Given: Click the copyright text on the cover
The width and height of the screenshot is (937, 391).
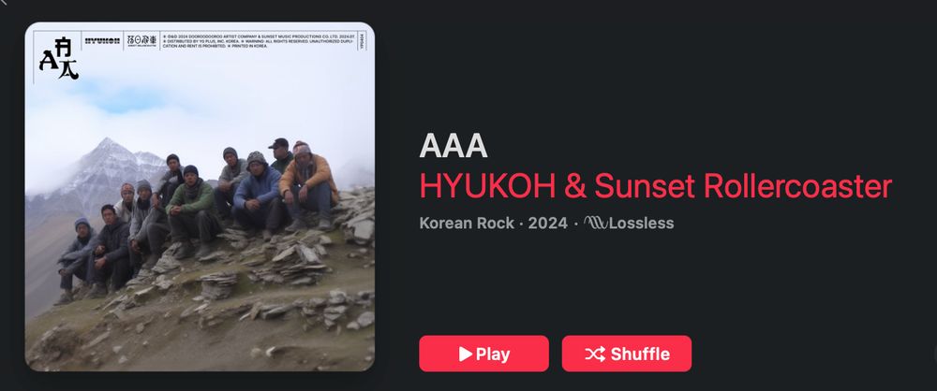Looking at the screenshot, I should coord(259,40).
